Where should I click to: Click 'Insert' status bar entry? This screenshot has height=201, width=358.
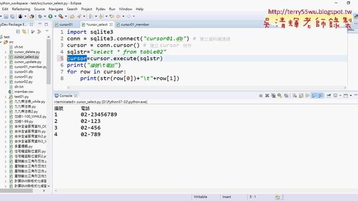tap(227, 197)
